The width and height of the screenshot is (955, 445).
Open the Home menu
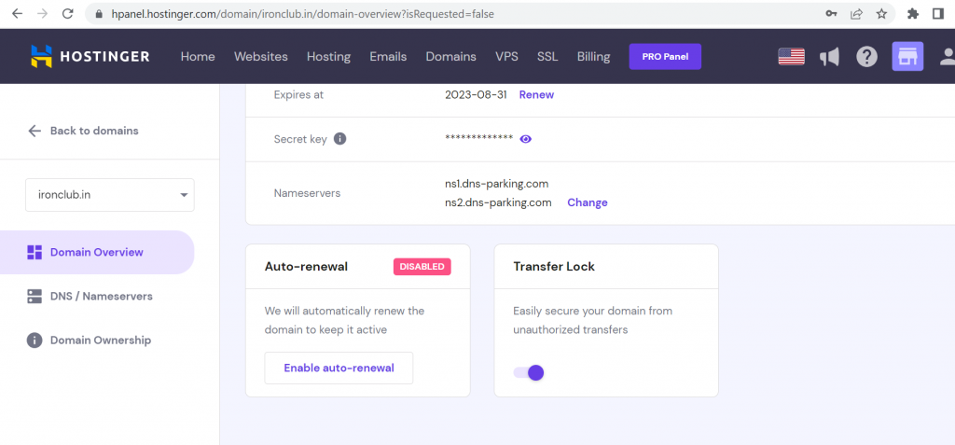[x=198, y=57]
